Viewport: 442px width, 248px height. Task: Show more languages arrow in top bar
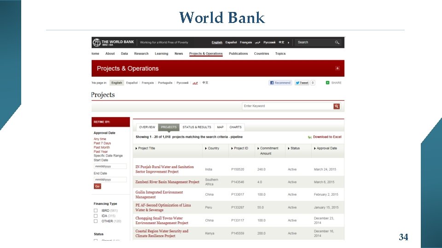[288, 42]
